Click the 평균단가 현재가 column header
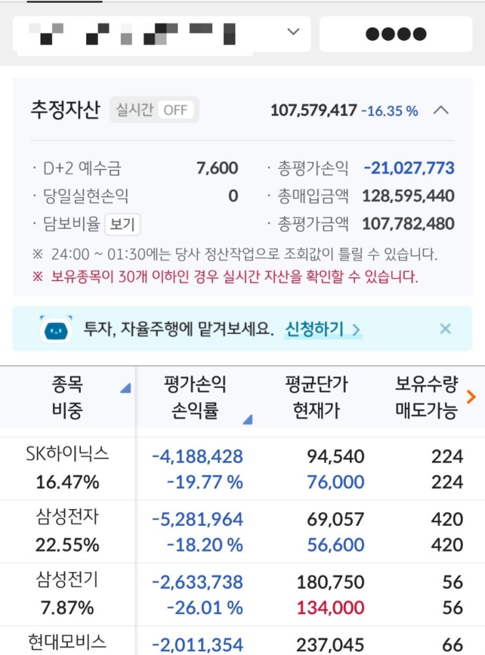 [x=317, y=397]
